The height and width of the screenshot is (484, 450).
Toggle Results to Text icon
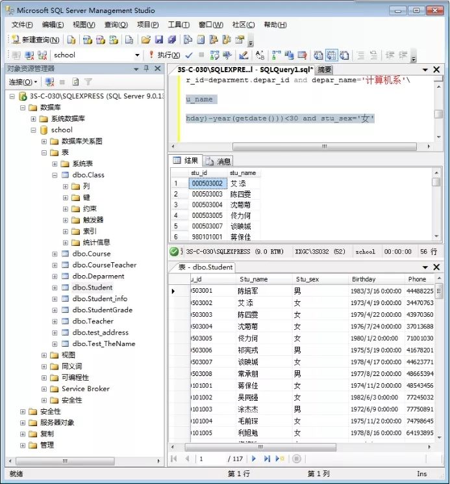(x=318, y=55)
